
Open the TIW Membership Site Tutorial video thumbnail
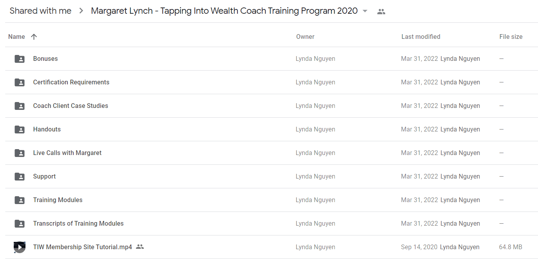[20, 247]
